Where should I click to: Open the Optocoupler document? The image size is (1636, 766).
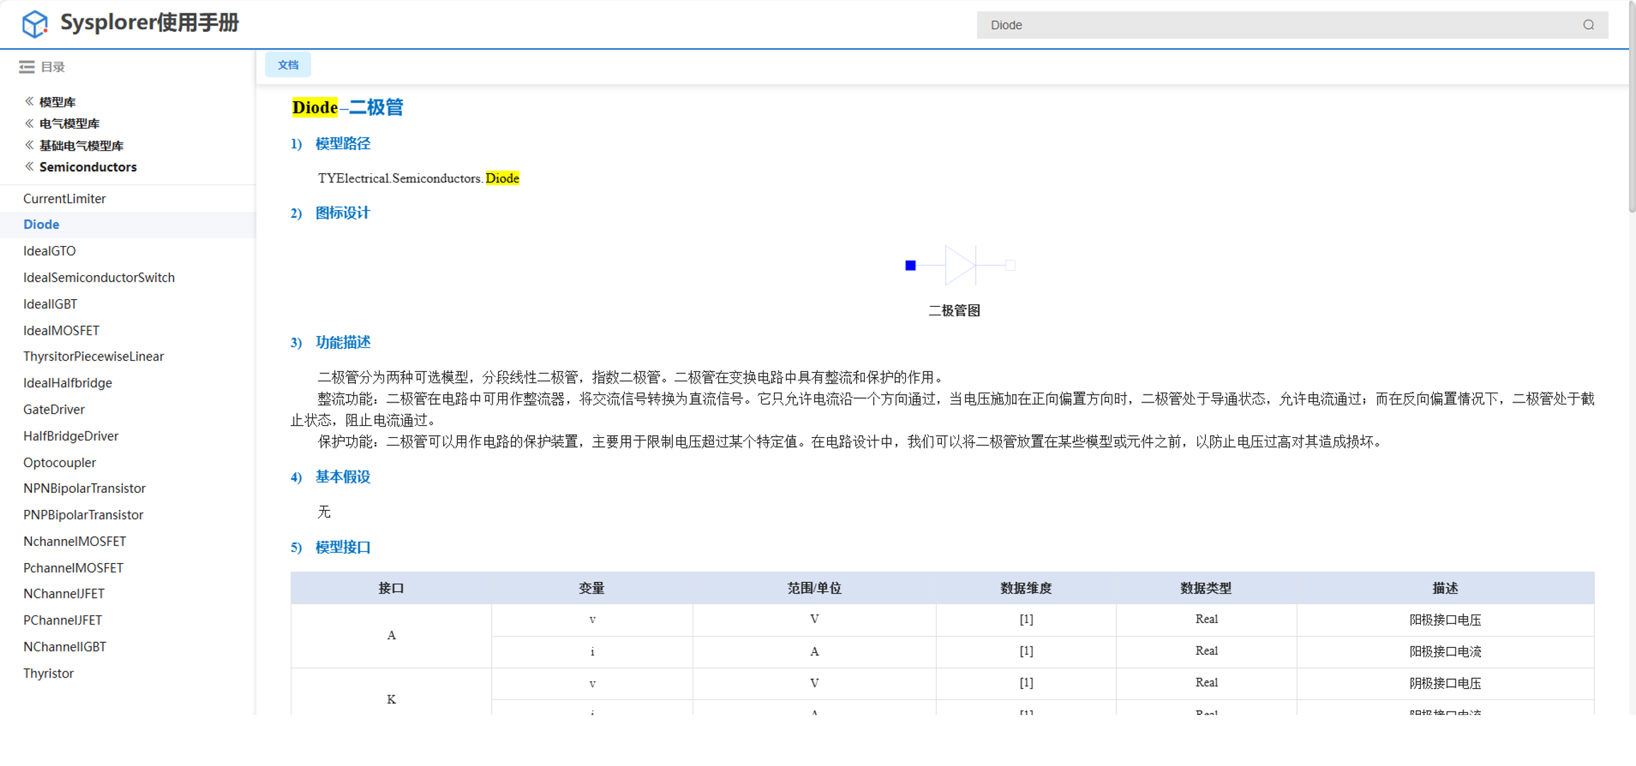[x=59, y=463]
